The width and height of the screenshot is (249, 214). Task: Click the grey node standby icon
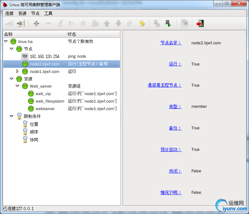click(x=157, y=23)
